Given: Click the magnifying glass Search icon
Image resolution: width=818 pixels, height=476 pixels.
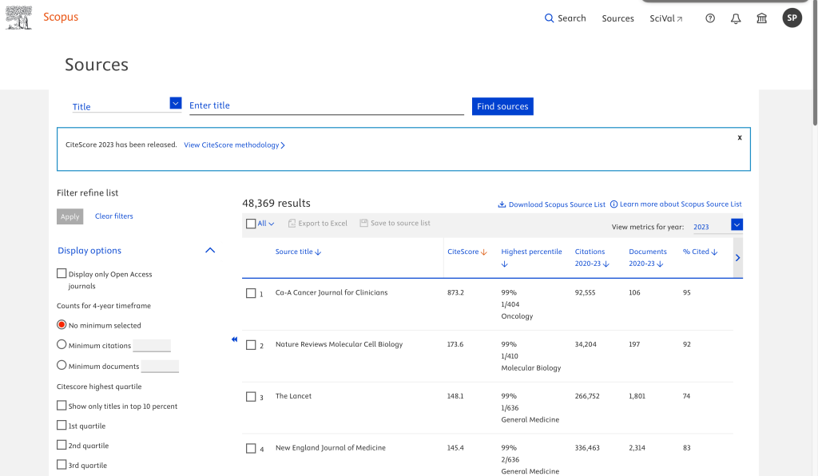Looking at the screenshot, I should 550,18.
